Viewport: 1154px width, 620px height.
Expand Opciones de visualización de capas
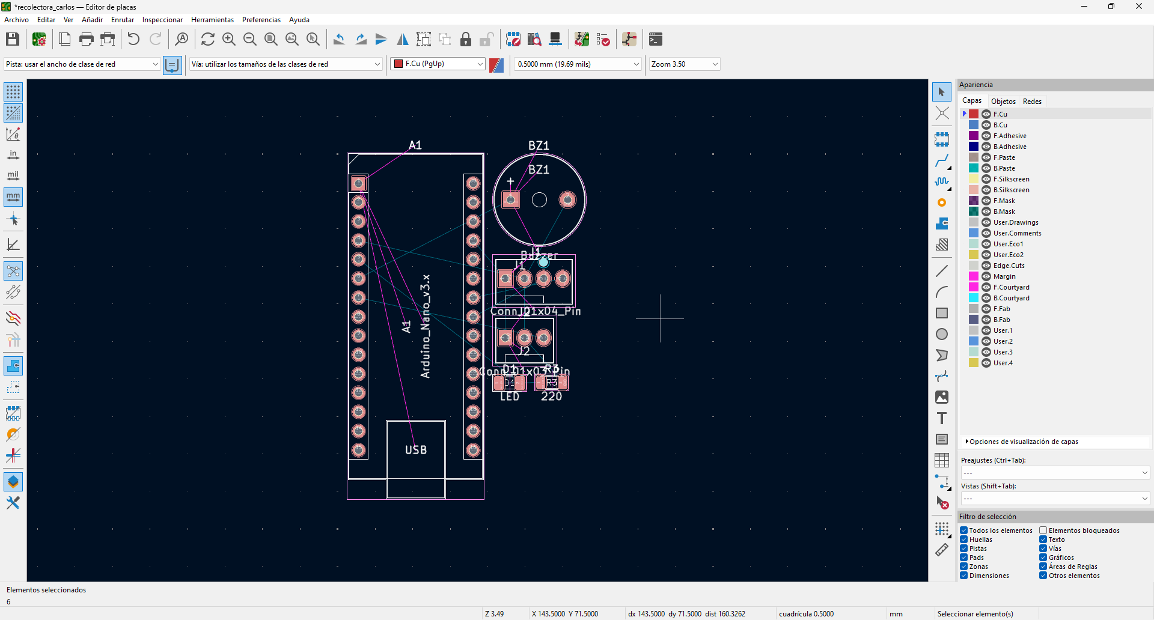(x=1024, y=442)
